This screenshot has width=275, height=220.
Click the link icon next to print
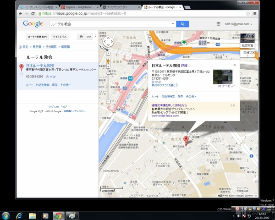pyautogui.click(x=89, y=37)
